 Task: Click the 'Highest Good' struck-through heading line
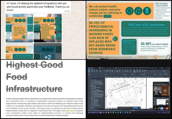point(34,65)
